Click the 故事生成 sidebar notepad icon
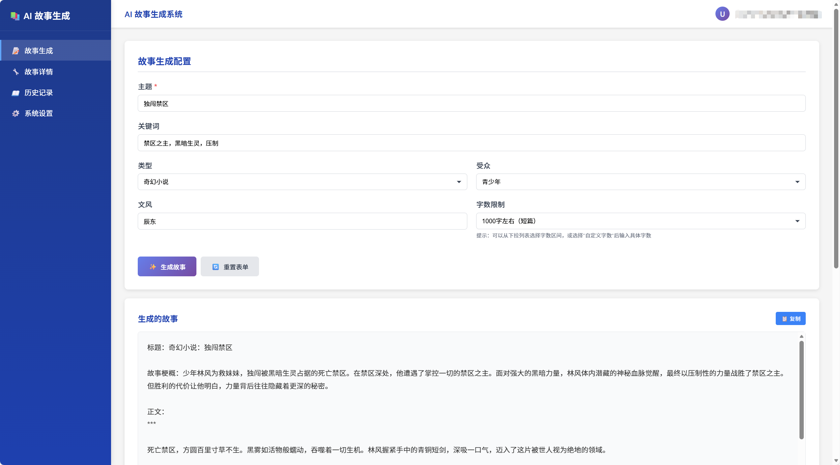Screen dimensions: 840x465 [x=15, y=51]
